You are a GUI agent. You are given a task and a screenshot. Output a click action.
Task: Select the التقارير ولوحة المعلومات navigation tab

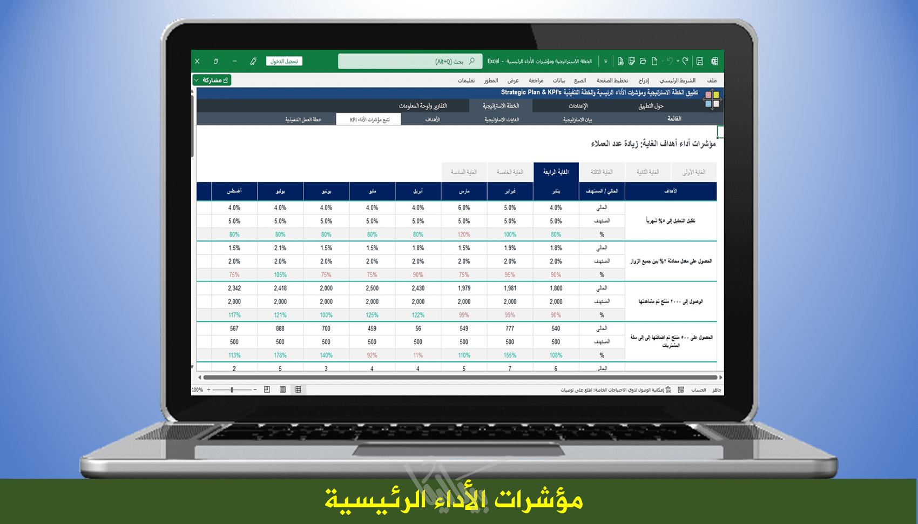coord(422,106)
